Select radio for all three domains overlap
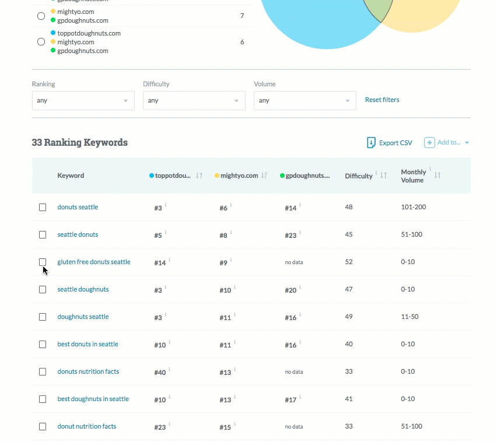 (41, 42)
